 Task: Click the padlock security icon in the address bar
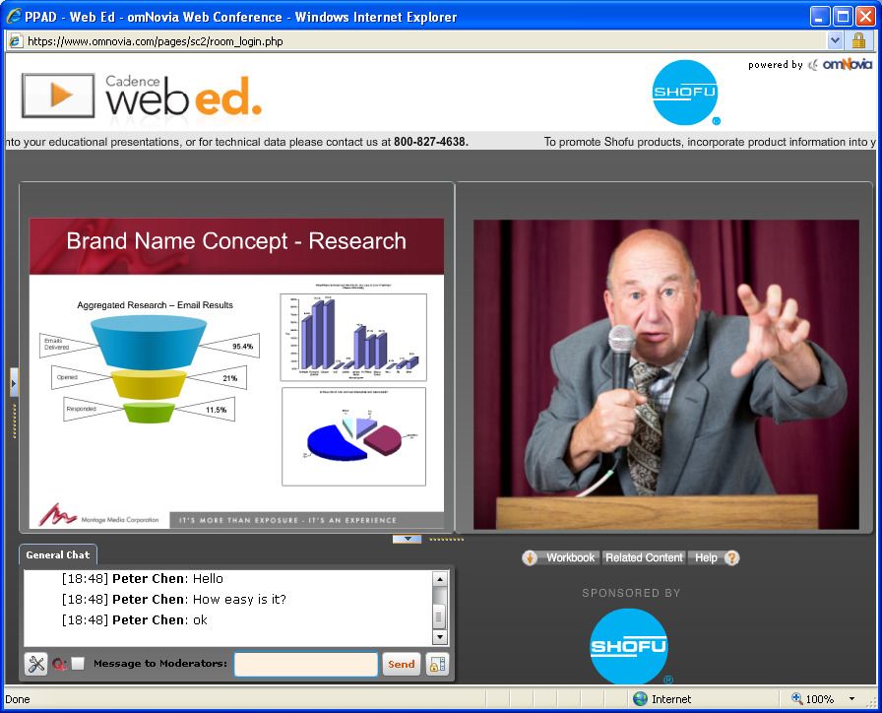(857, 41)
